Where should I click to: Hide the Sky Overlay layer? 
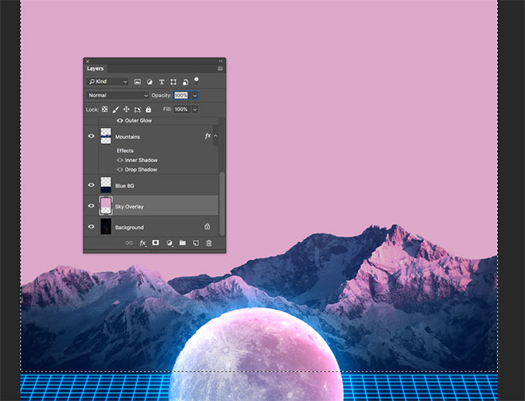pos(91,206)
